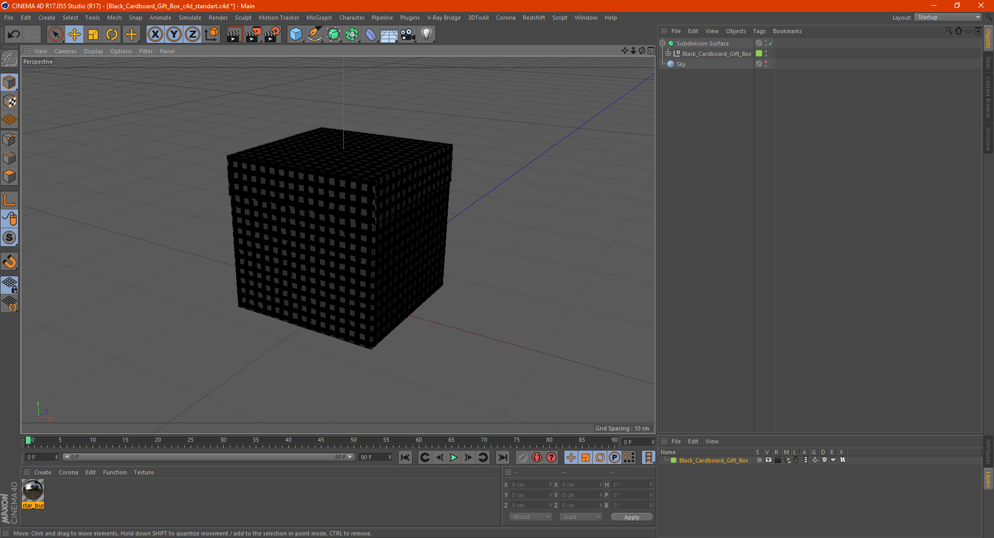Toggle viewport visibility of Black_Cardboard_Gift_Box layer
Screen dimensions: 994x538
(x=768, y=460)
